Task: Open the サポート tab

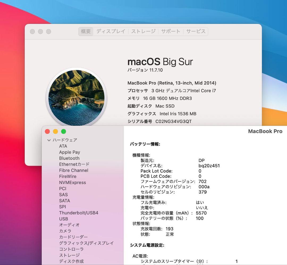Action: pyautogui.click(x=170, y=31)
